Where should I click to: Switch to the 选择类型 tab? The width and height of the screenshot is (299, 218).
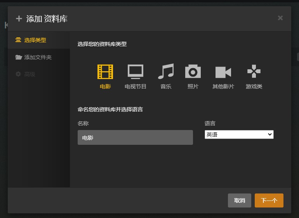tap(35, 40)
